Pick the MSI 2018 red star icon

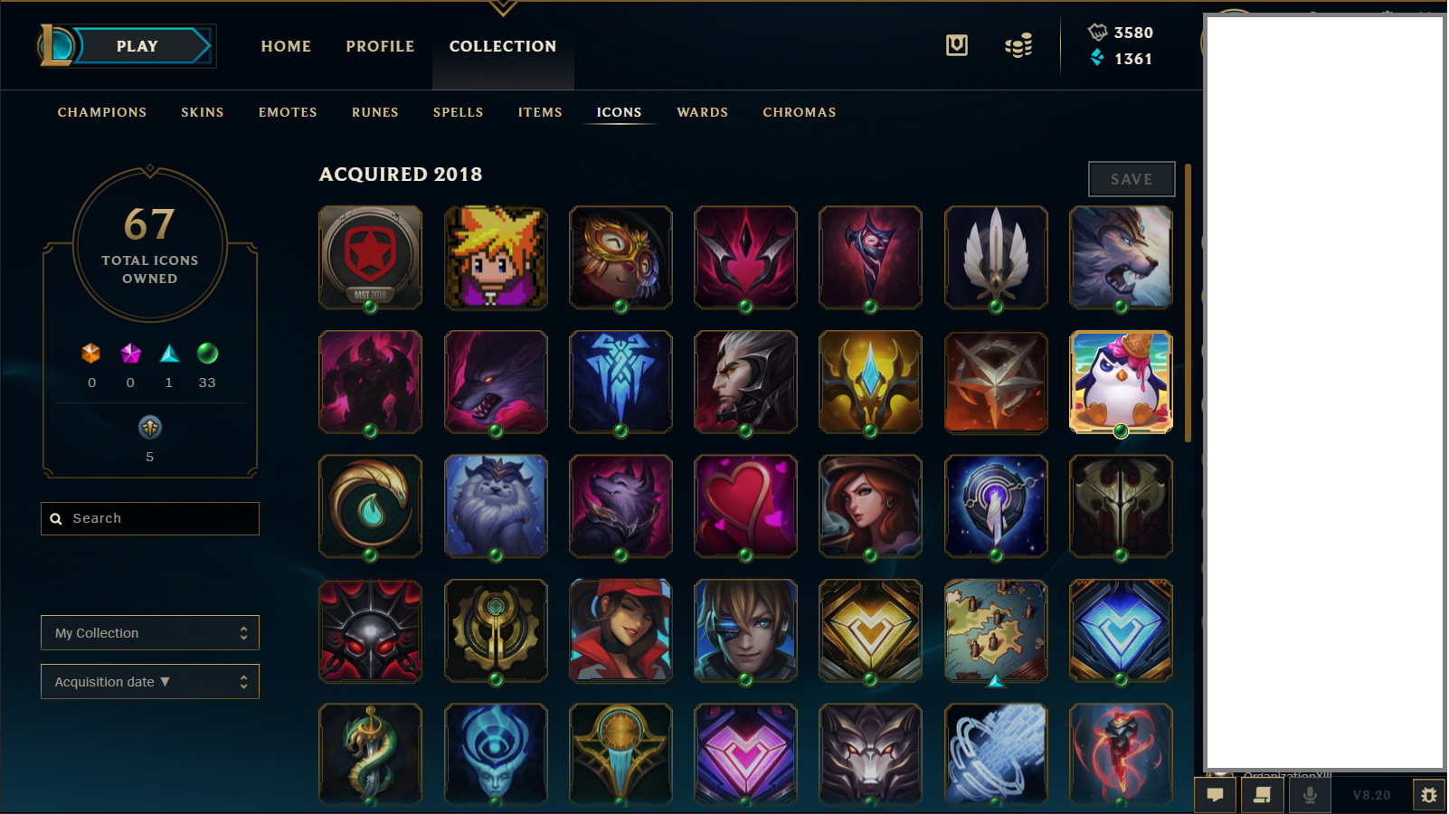click(x=371, y=257)
